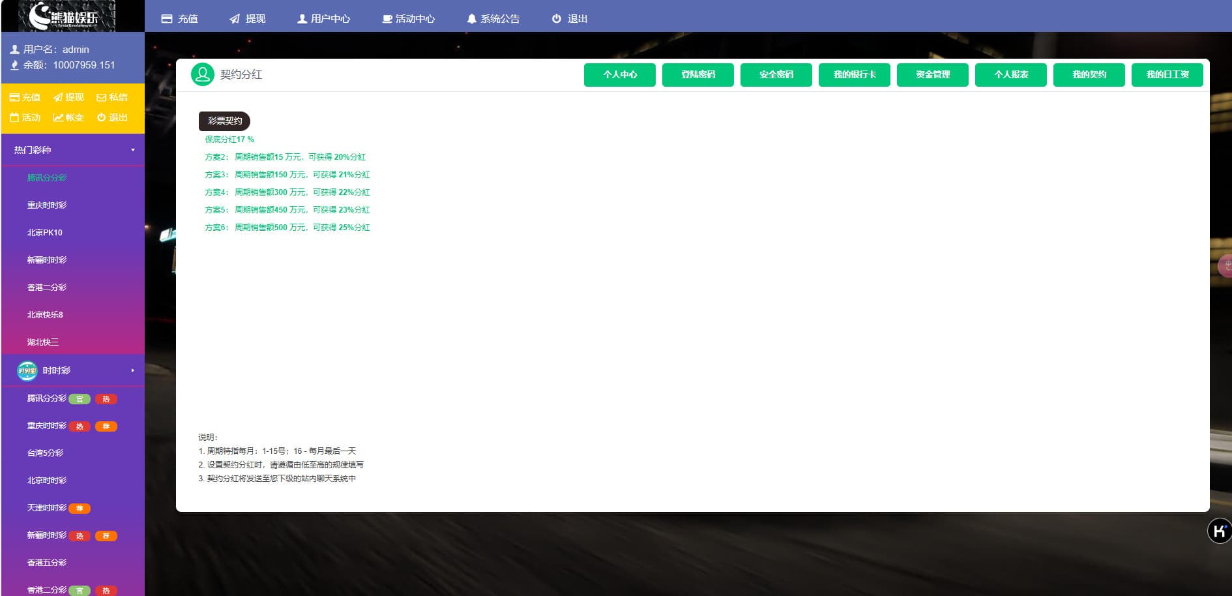The height and width of the screenshot is (596, 1232).
Task: Click the recharge card icon in top navigation
Action: tap(167, 19)
